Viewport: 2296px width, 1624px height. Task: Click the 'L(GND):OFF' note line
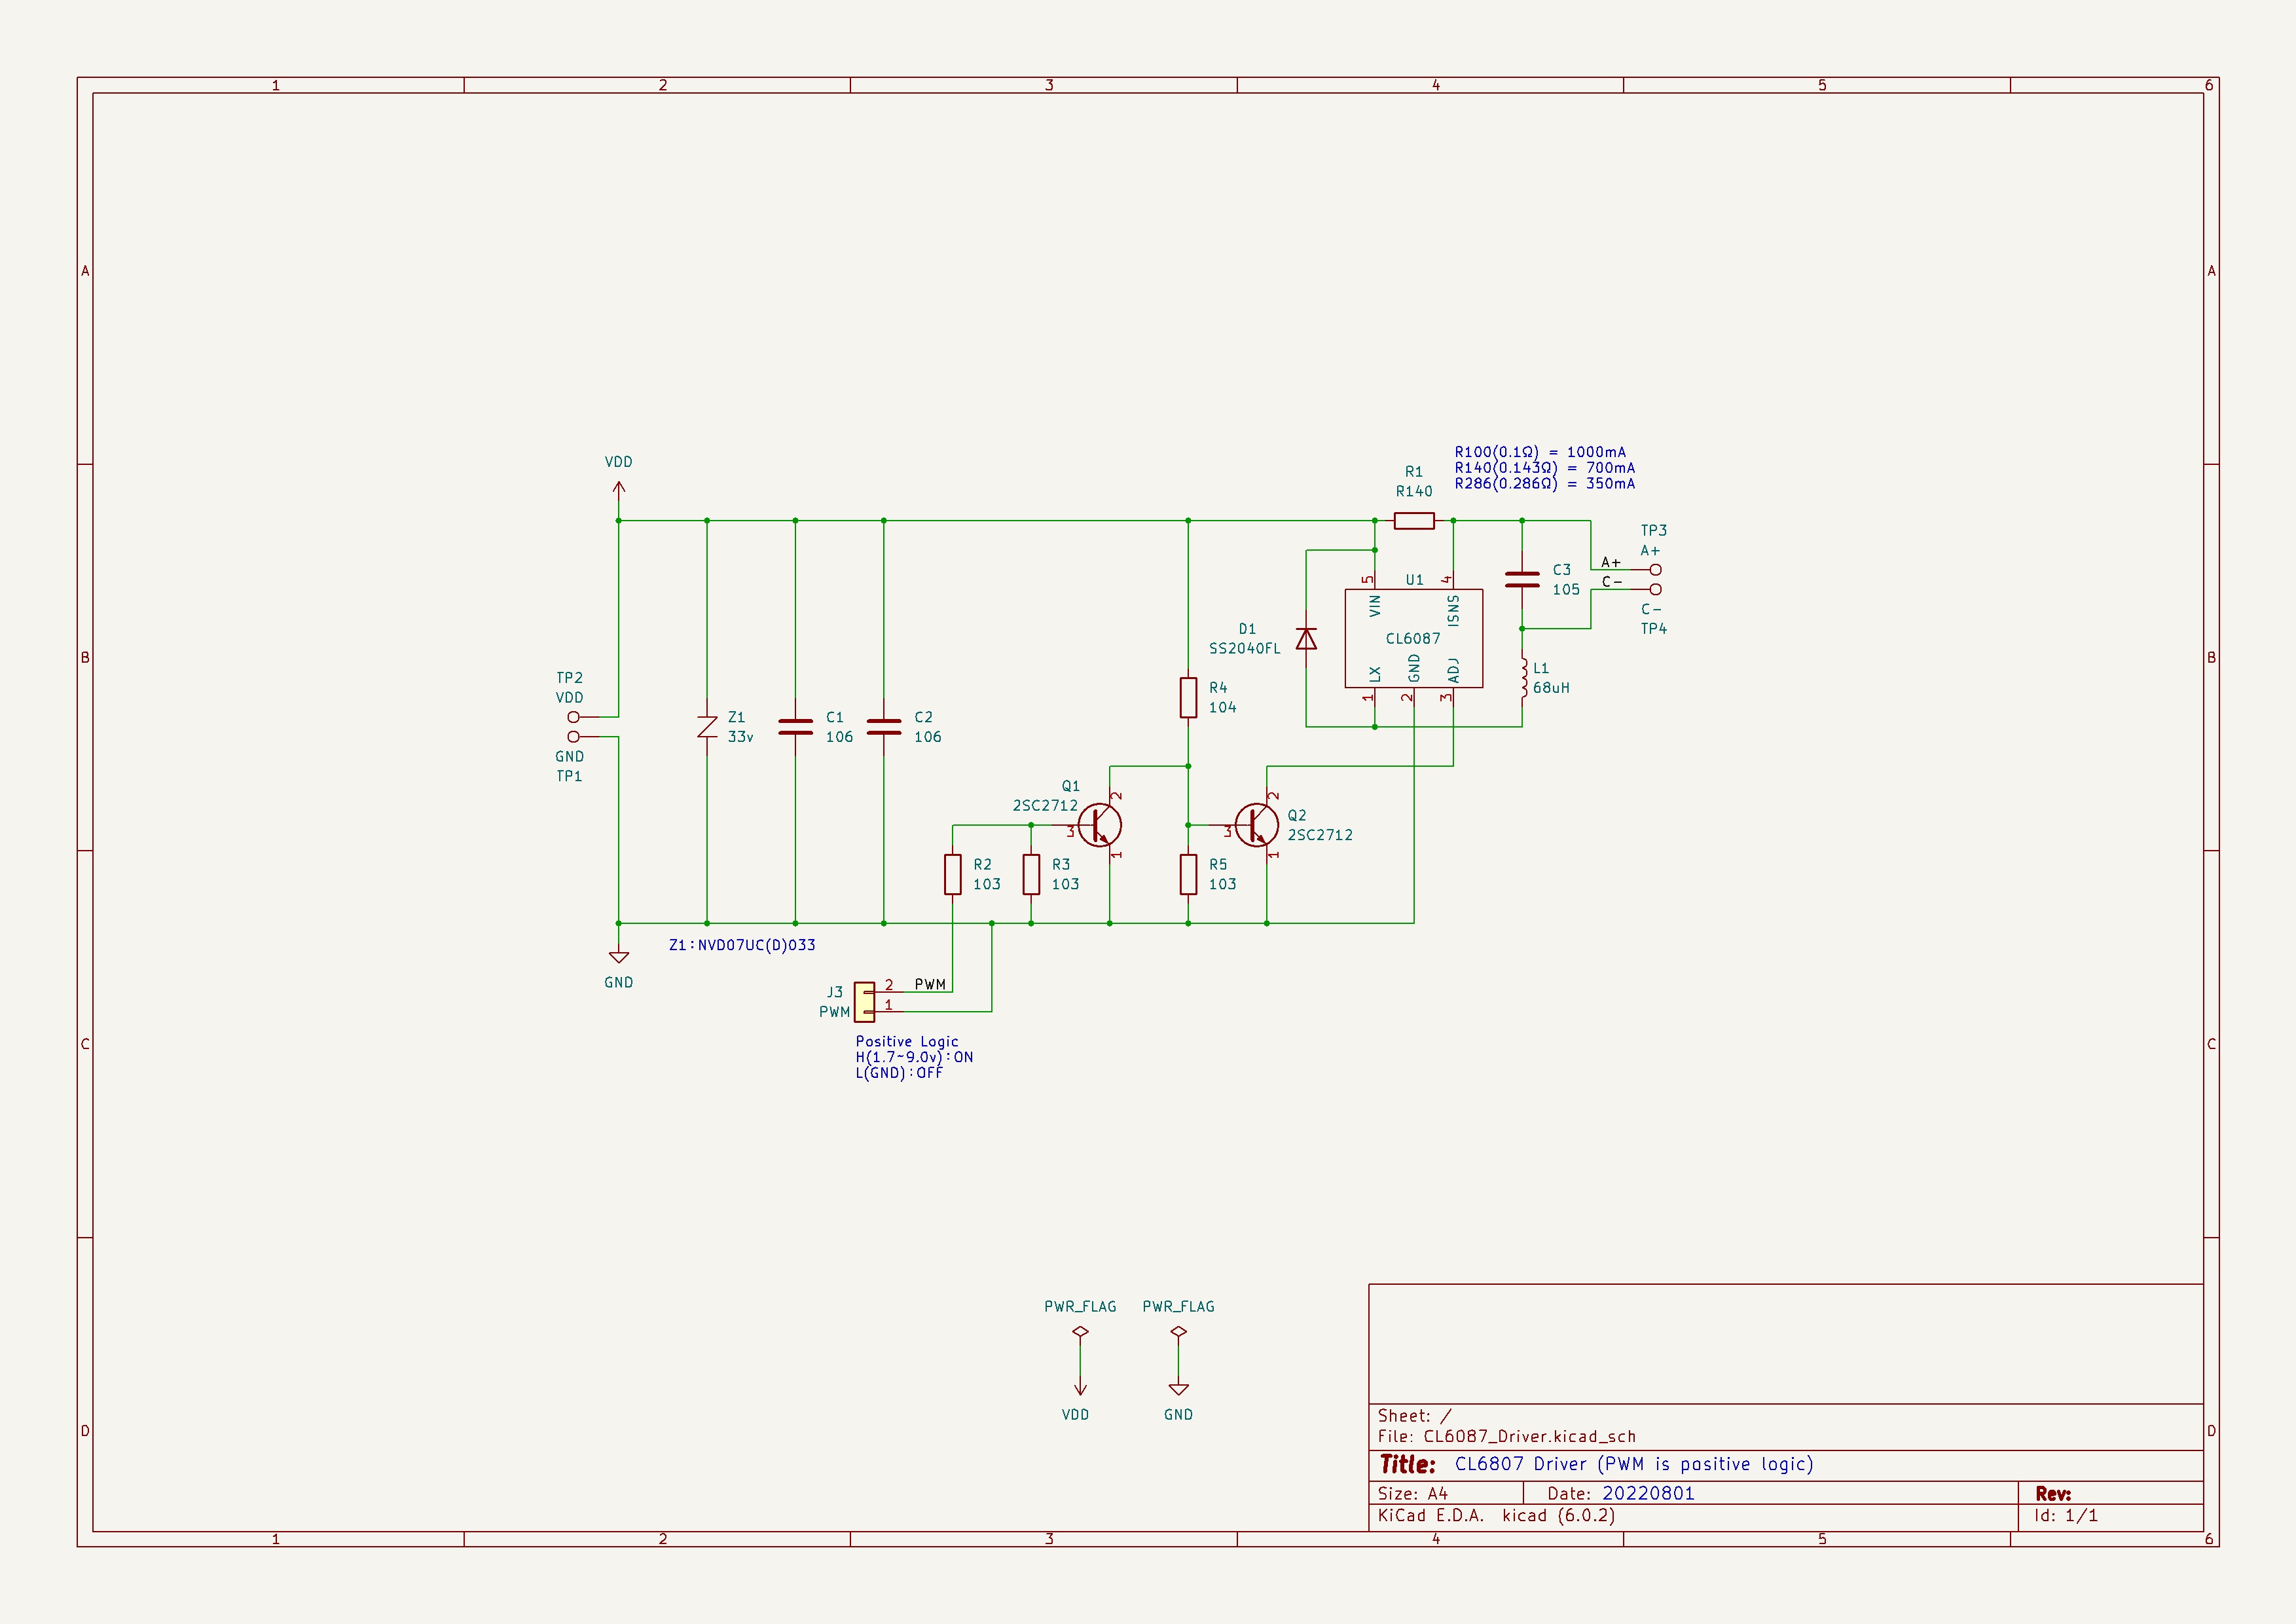[x=899, y=1073]
